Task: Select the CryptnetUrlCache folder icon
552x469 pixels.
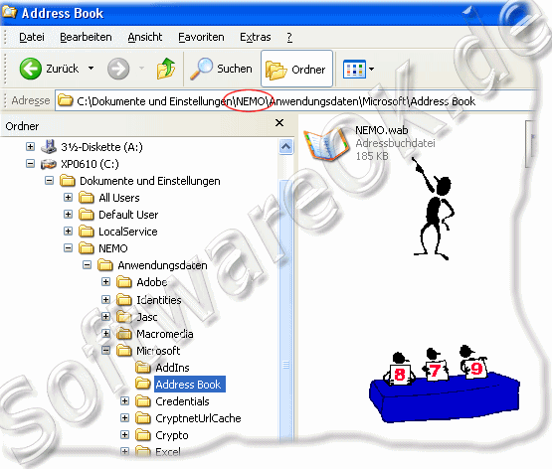Action: [143, 417]
